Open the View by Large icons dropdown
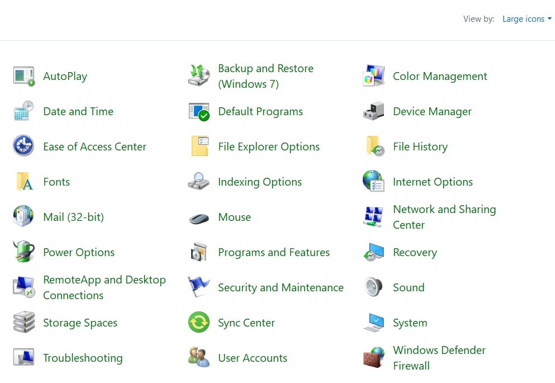This screenshot has height=383, width=555. (526, 19)
